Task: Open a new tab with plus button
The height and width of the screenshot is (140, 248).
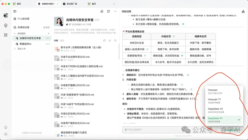Action: tap(114, 4)
